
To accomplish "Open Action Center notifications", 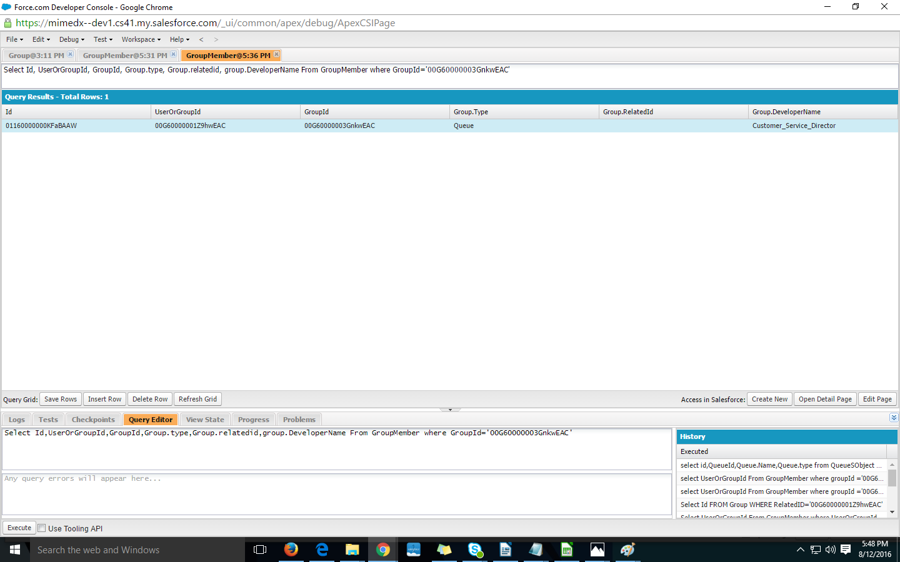I will (x=846, y=550).
